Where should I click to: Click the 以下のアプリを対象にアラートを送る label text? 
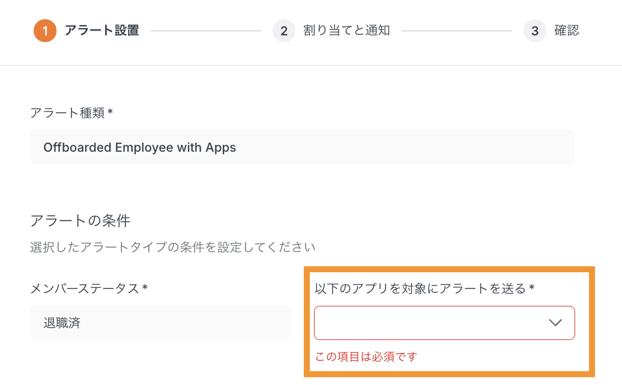click(x=420, y=288)
